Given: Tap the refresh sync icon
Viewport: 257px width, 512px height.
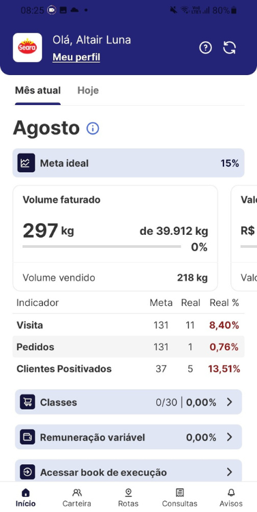Looking at the screenshot, I should point(230,48).
